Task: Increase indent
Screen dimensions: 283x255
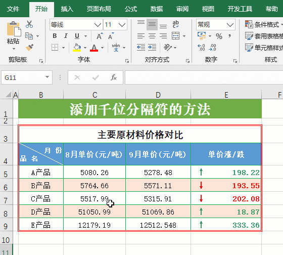Action: tap(152, 48)
